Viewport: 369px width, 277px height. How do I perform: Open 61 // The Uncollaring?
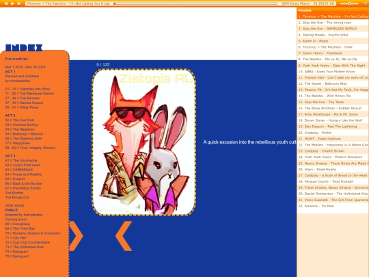pos(21,161)
